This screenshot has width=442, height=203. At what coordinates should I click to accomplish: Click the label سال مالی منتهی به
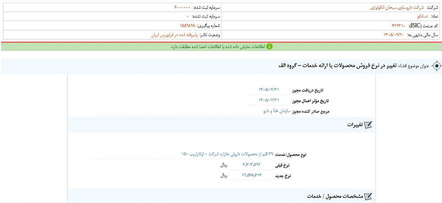422,35
